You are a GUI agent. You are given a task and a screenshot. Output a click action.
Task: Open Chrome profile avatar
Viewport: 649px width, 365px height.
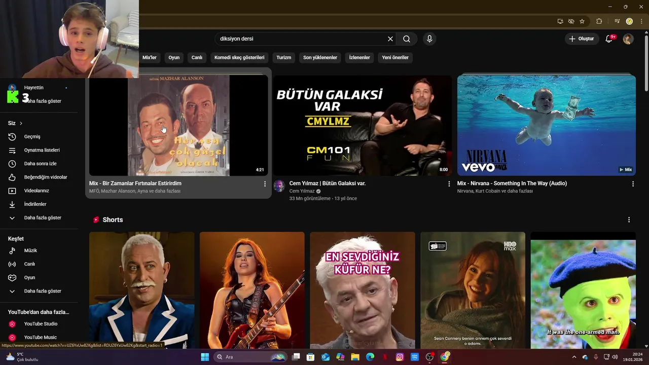coord(629,21)
